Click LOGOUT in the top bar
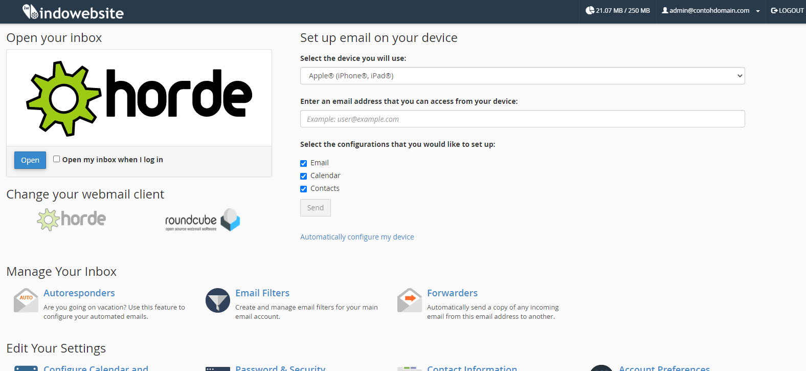The image size is (806, 371). (788, 11)
